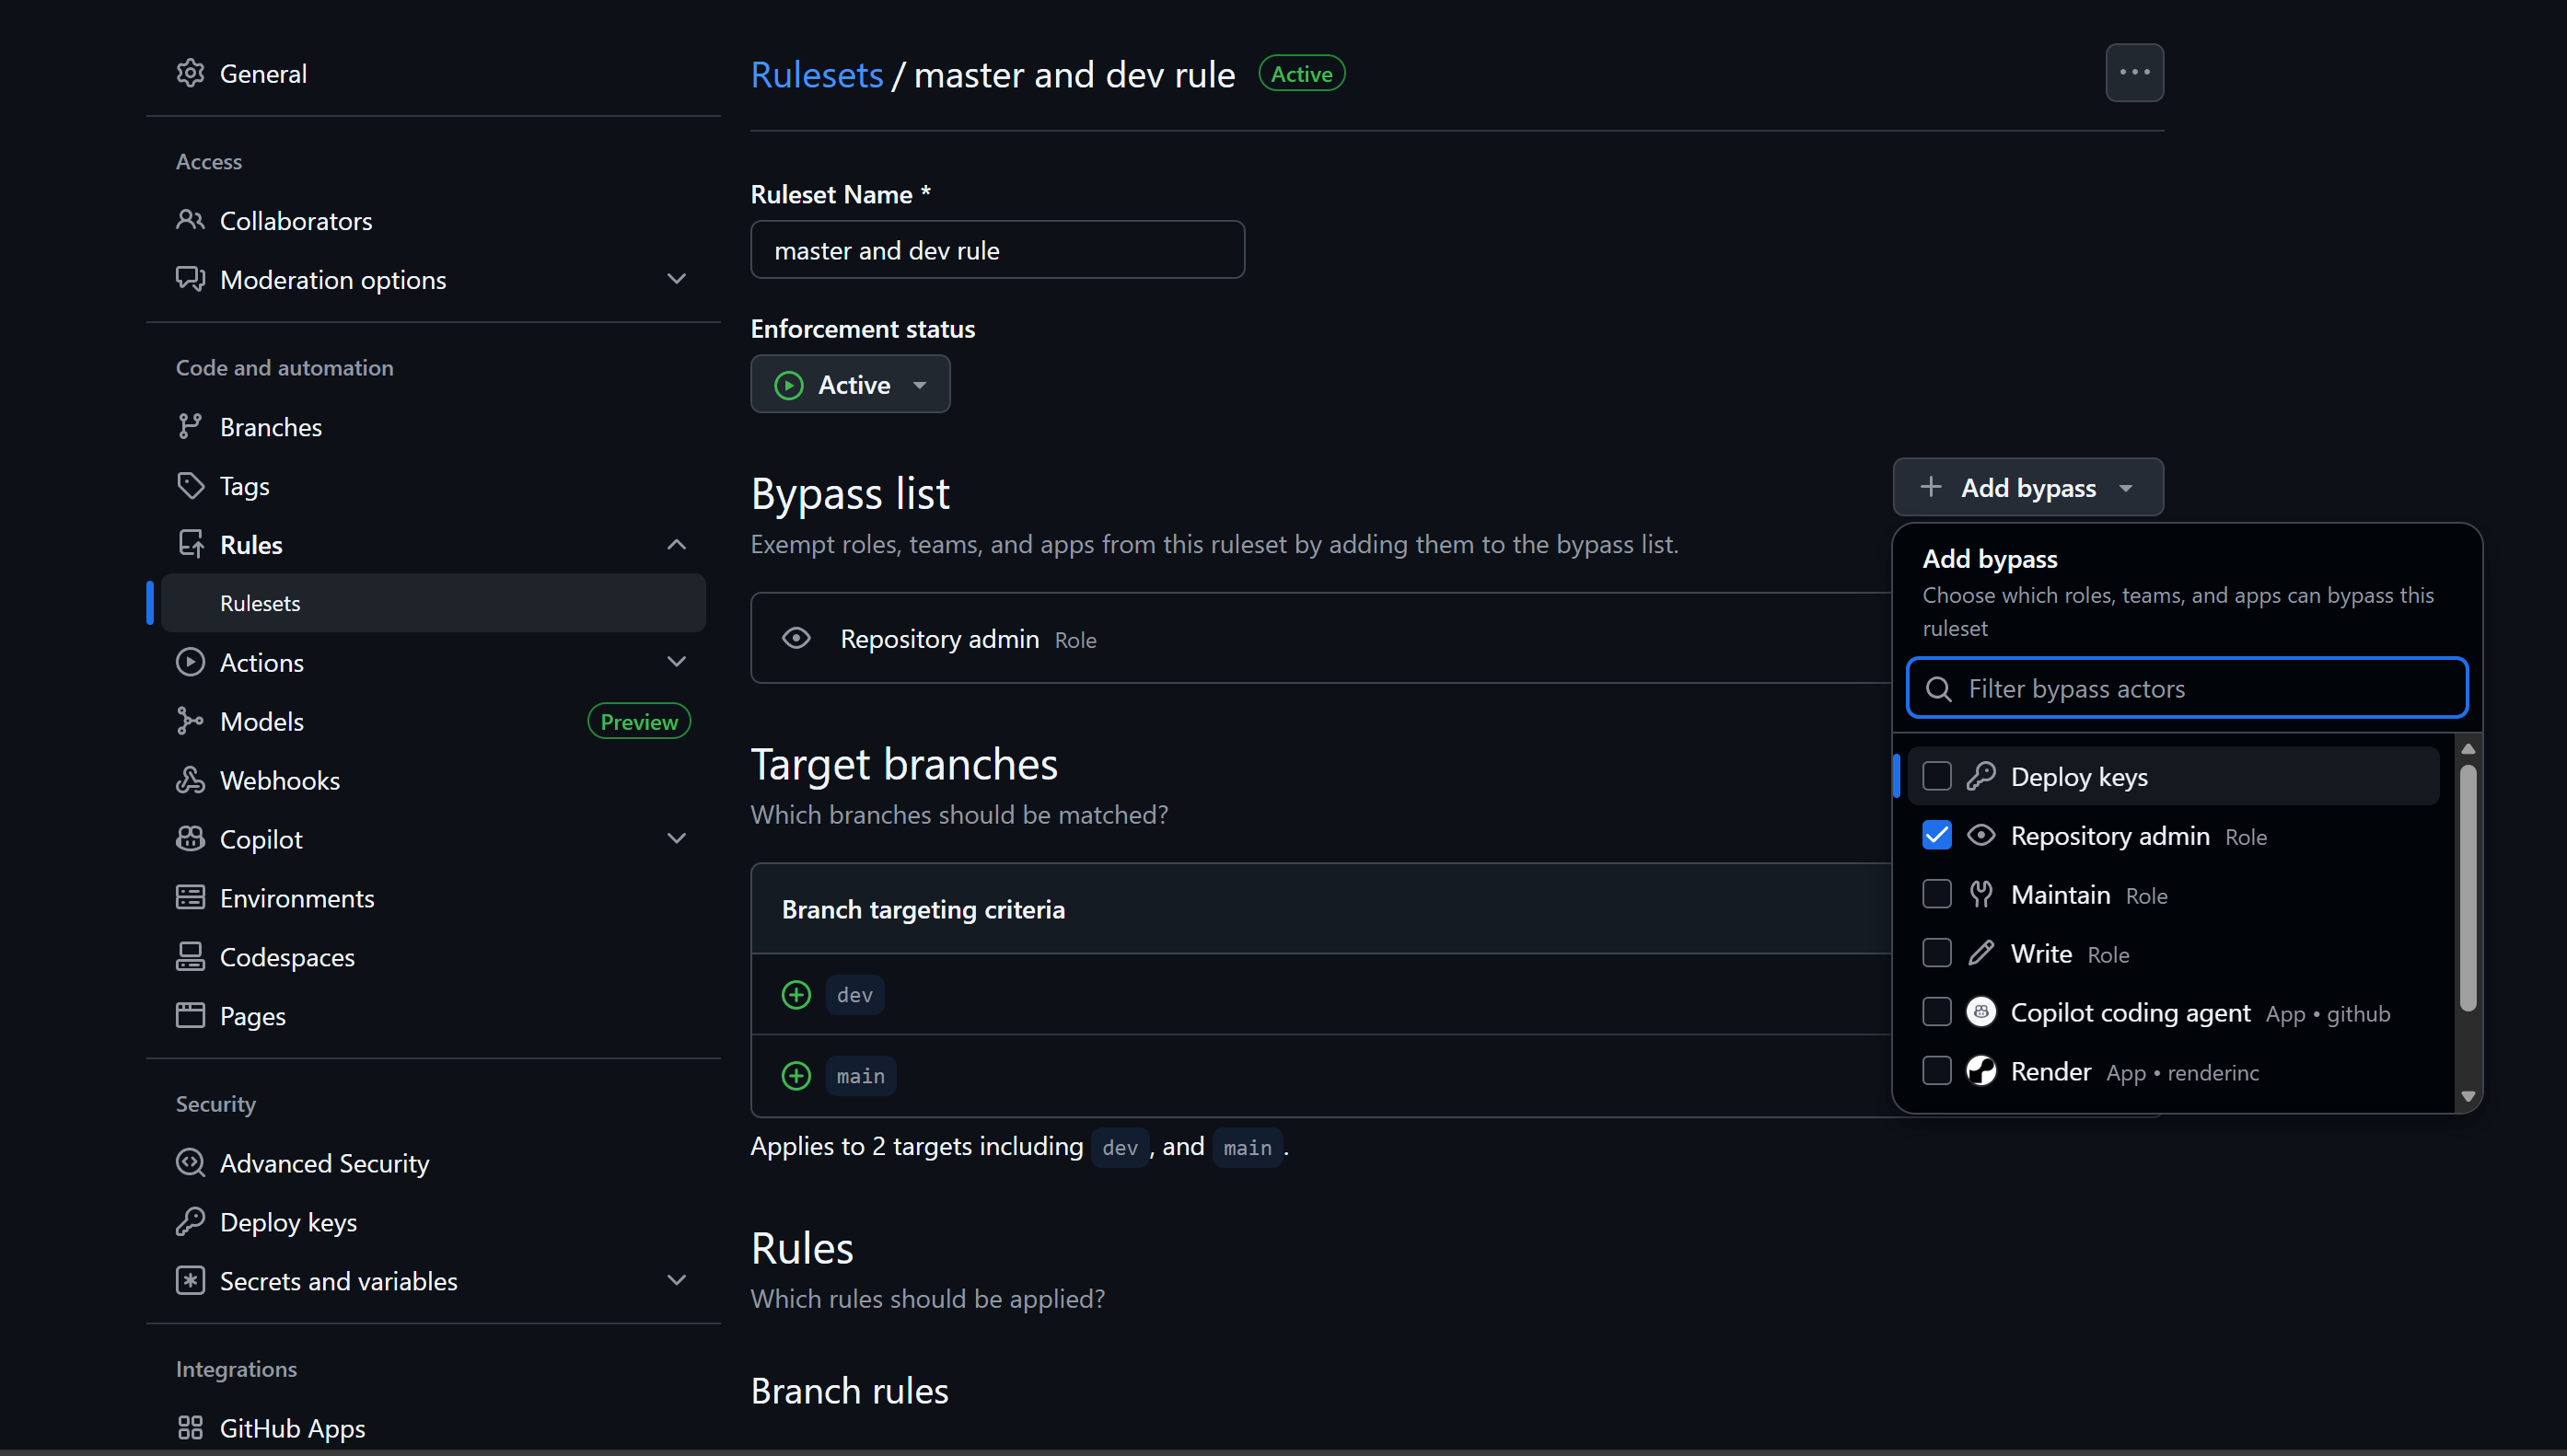This screenshot has width=2567, height=1456.
Task: Uncheck the Repository admin role checkbox
Action: [x=1936, y=836]
